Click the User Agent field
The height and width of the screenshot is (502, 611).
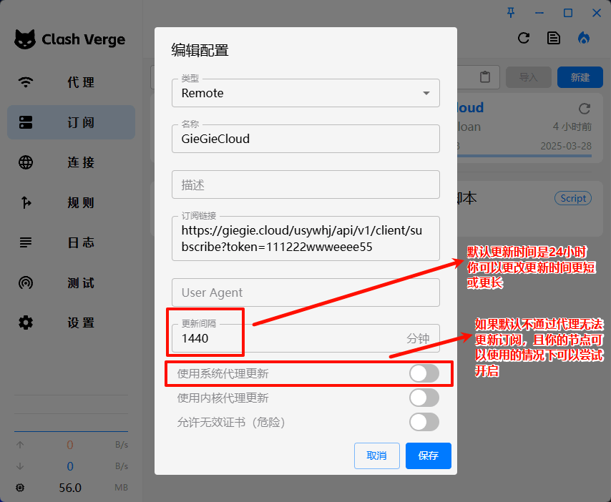(305, 292)
